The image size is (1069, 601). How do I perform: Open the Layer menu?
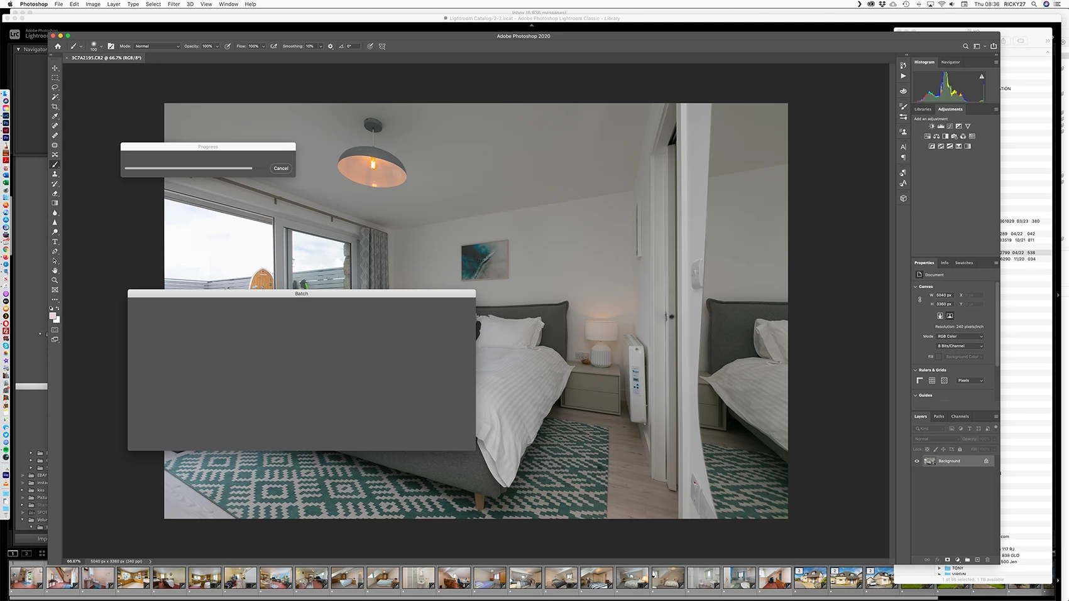114,4
